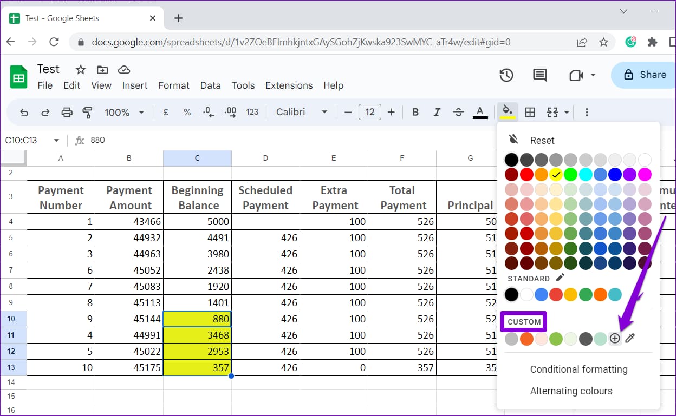This screenshot has height=416, width=676.
Task: Toggle strikethrough formatting
Action: (x=458, y=112)
